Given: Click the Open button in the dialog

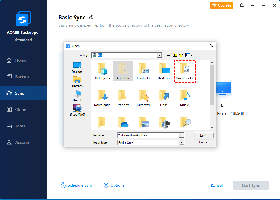Looking at the screenshot, I should click(204, 135).
